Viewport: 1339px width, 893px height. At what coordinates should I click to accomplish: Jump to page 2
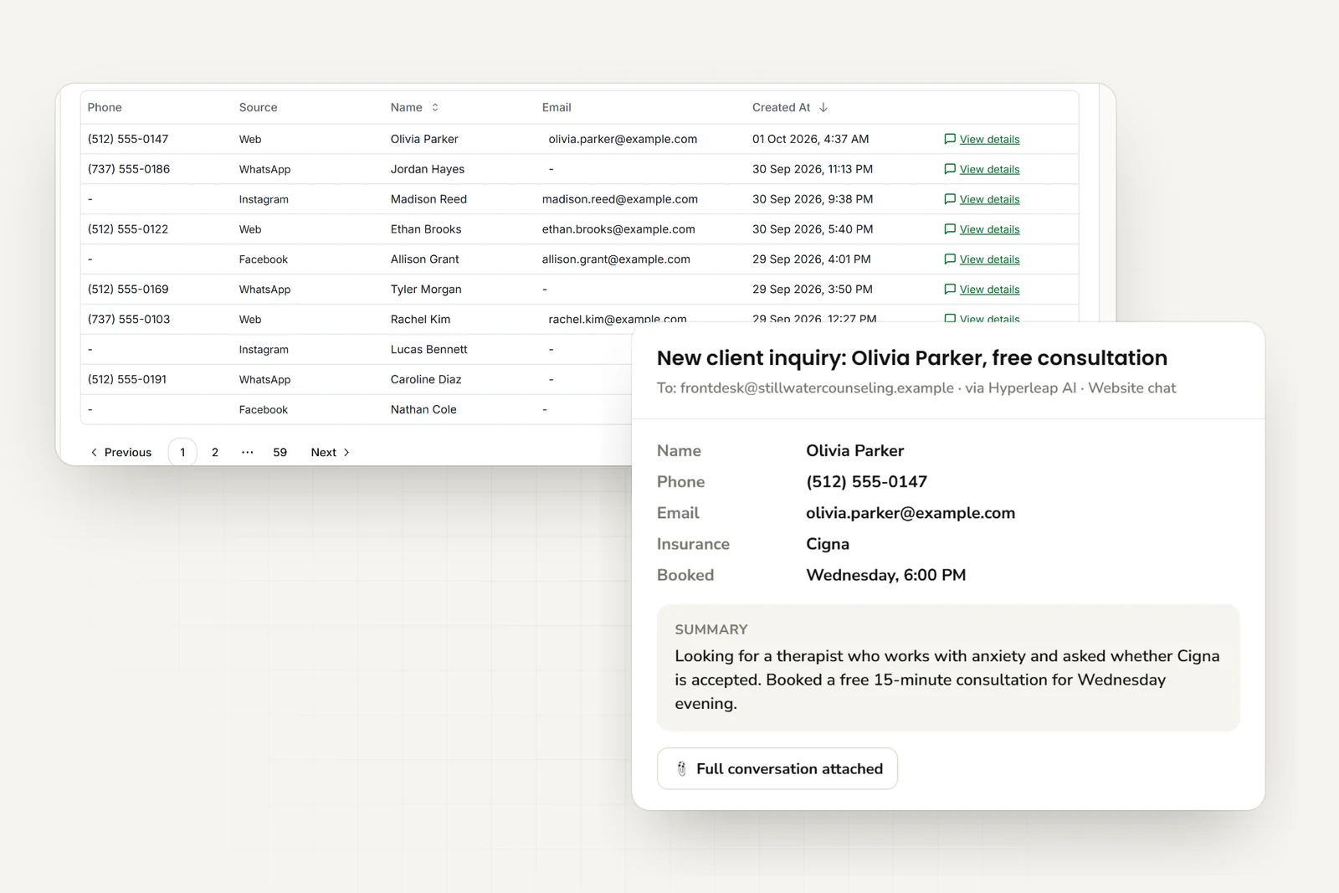coord(215,452)
